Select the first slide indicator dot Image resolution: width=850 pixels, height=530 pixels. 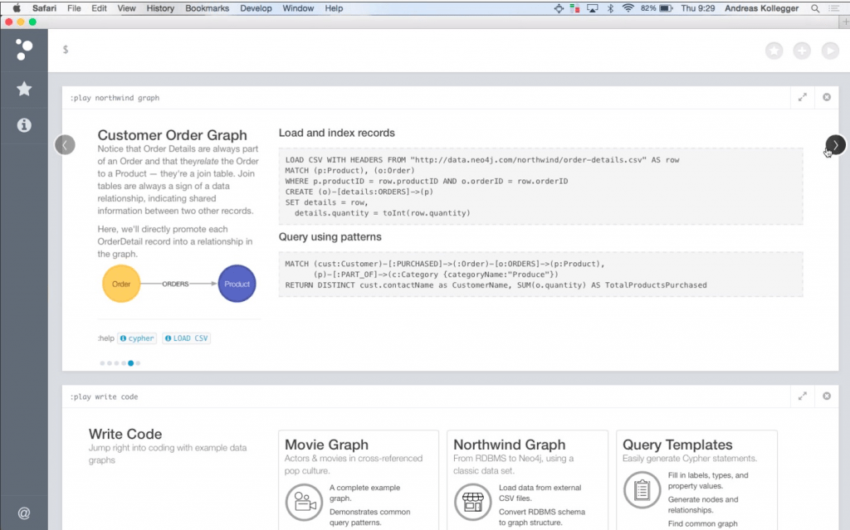(x=102, y=363)
